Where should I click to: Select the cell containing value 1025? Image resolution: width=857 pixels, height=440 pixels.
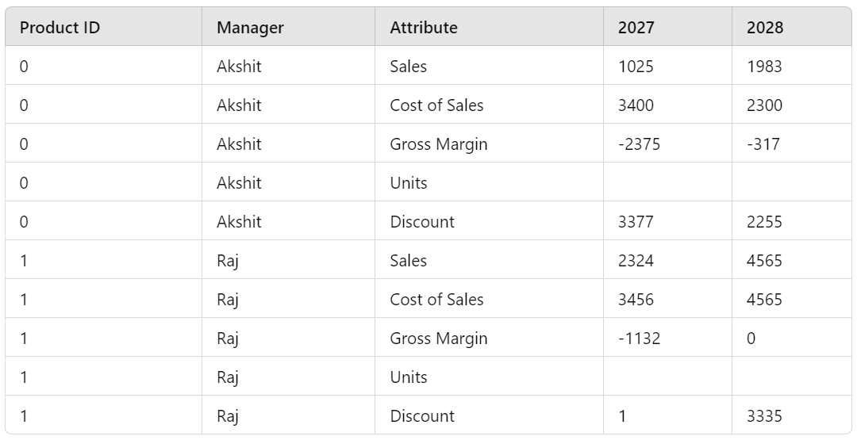636,67
